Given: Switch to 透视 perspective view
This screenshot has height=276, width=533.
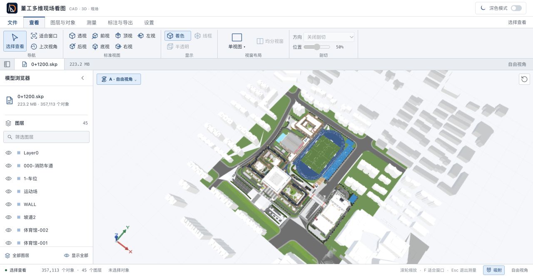Looking at the screenshot, I should tap(78, 36).
